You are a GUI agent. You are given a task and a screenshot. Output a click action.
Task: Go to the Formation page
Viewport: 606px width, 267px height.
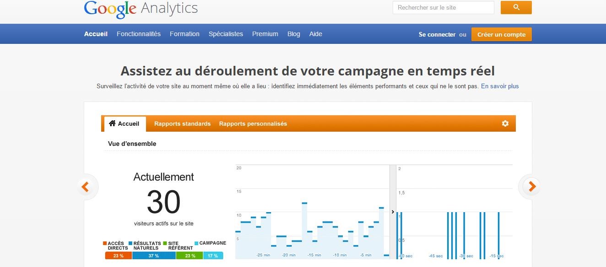pos(184,34)
